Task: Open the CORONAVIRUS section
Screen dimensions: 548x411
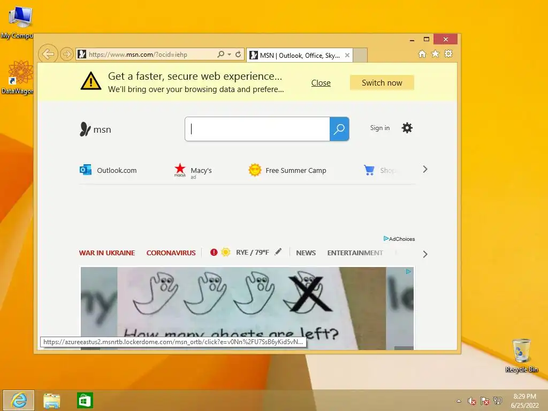Action: (x=171, y=253)
